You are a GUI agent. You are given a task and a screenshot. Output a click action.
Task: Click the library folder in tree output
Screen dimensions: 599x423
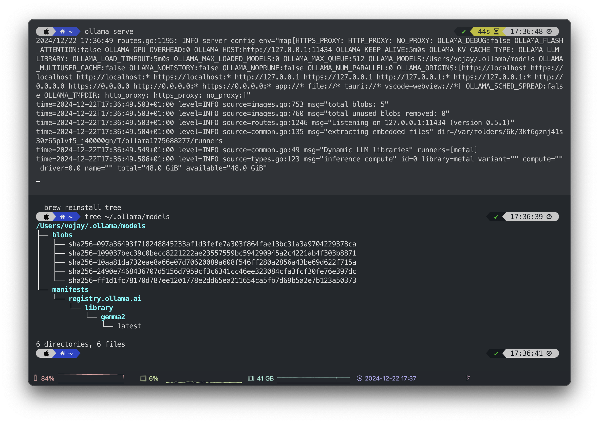[x=99, y=308]
